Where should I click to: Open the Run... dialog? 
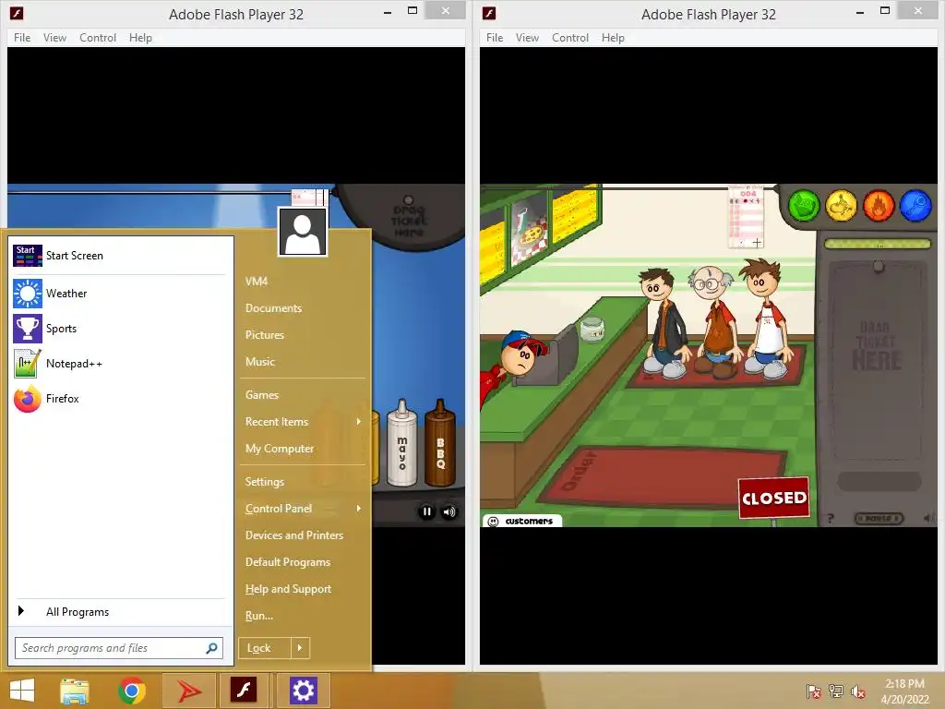(x=259, y=616)
